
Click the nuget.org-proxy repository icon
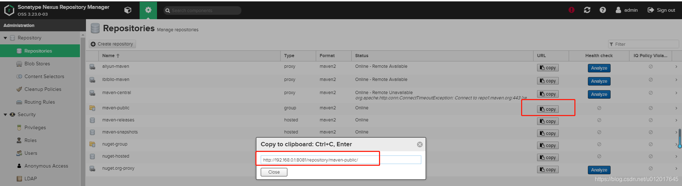(x=92, y=169)
